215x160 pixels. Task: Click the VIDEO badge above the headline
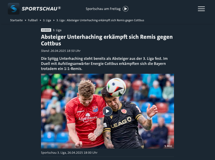46,30
